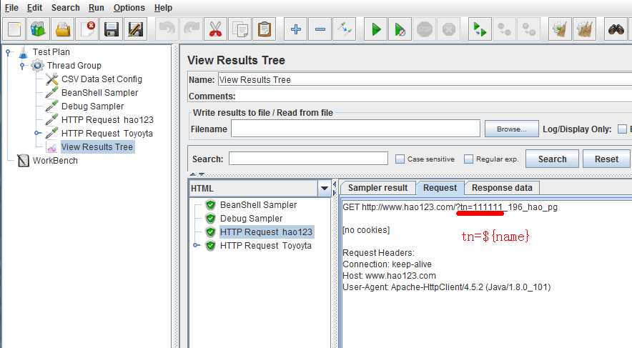Expand all nodes with plus icon
The width and height of the screenshot is (632, 348).
pos(296,29)
